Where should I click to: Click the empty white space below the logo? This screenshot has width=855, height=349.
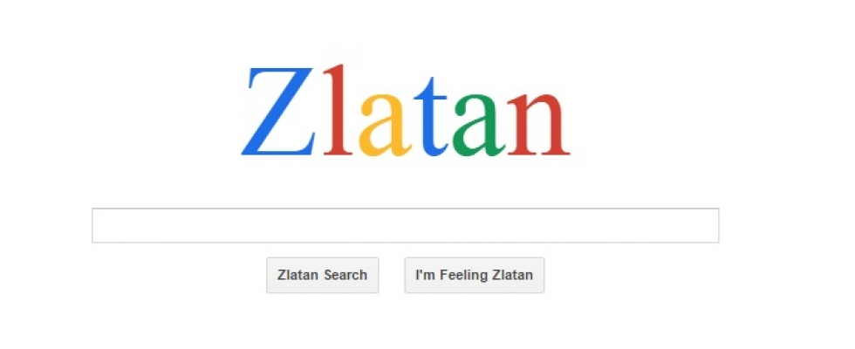[x=406, y=183]
